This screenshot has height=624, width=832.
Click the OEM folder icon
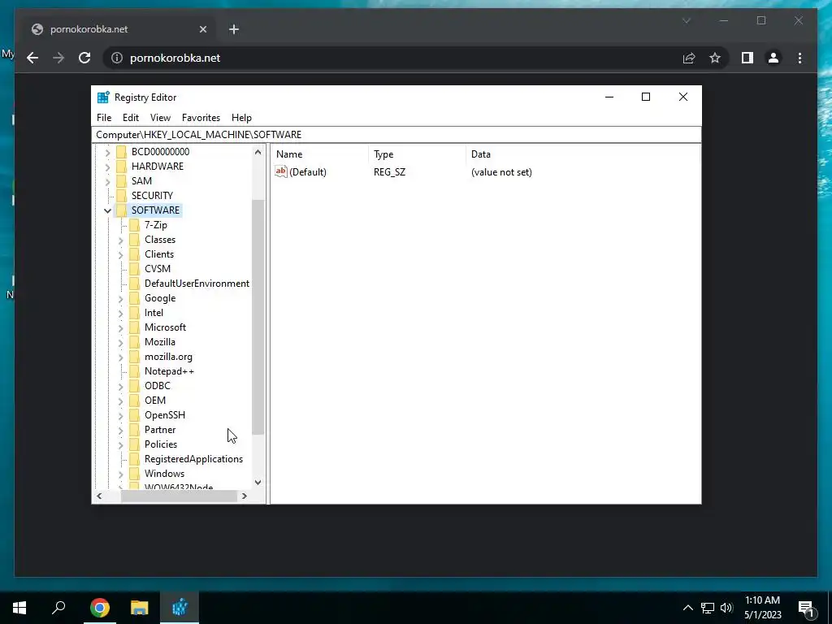[x=135, y=401]
